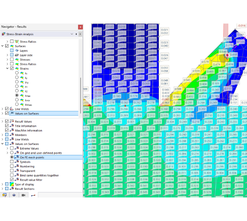Click the Result Sections icon

12,188
